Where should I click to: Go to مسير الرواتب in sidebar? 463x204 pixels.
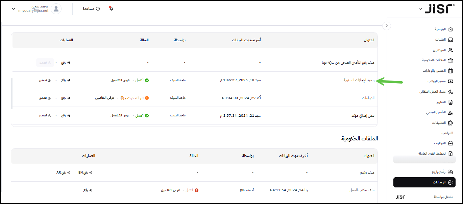pyautogui.click(x=437, y=82)
